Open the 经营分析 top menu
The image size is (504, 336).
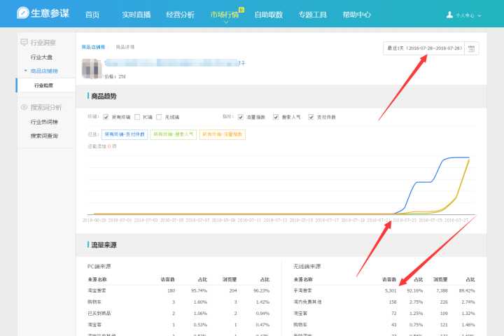tap(181, 14)
